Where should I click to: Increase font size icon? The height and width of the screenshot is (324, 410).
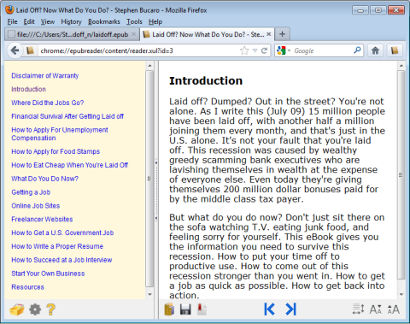click(x=394, y=309)
